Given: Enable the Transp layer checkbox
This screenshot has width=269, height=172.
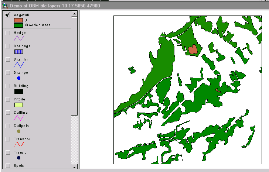Looking at the screenshot, I should point(8,152).
